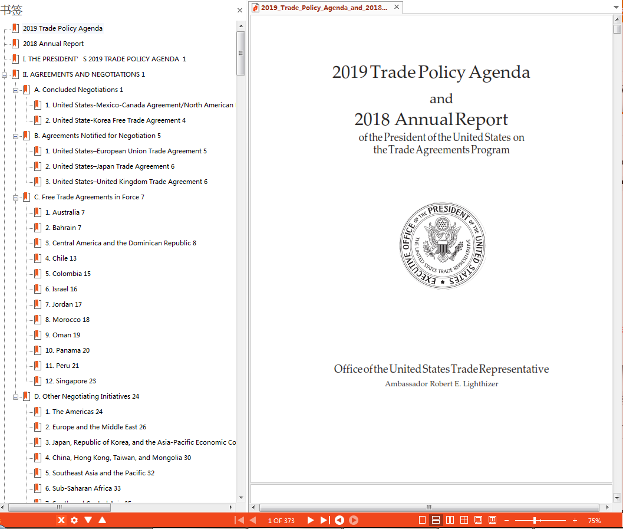The image size is (623, 529).
Task: Switch to single page view
Action: [x=423, y=520]
